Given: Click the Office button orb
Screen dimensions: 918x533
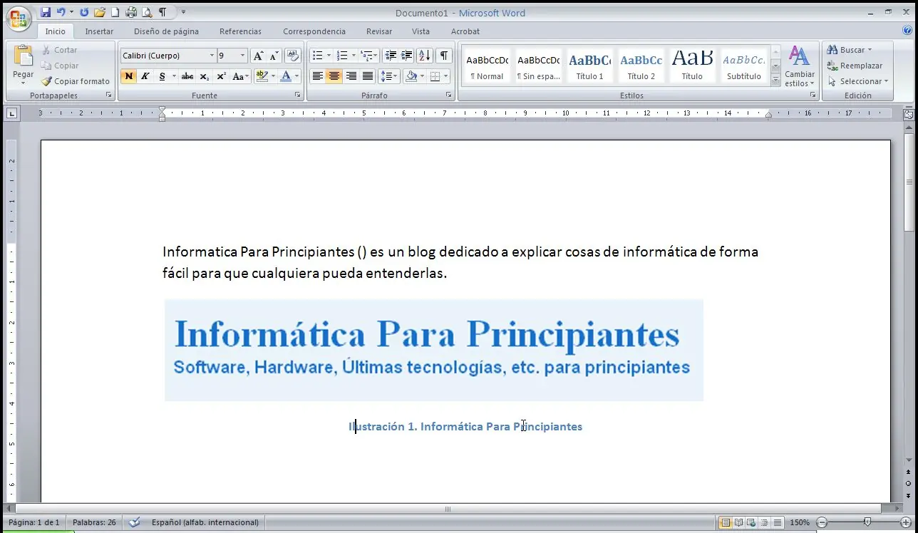Looking at the screenshot, I should pos(18,19).
